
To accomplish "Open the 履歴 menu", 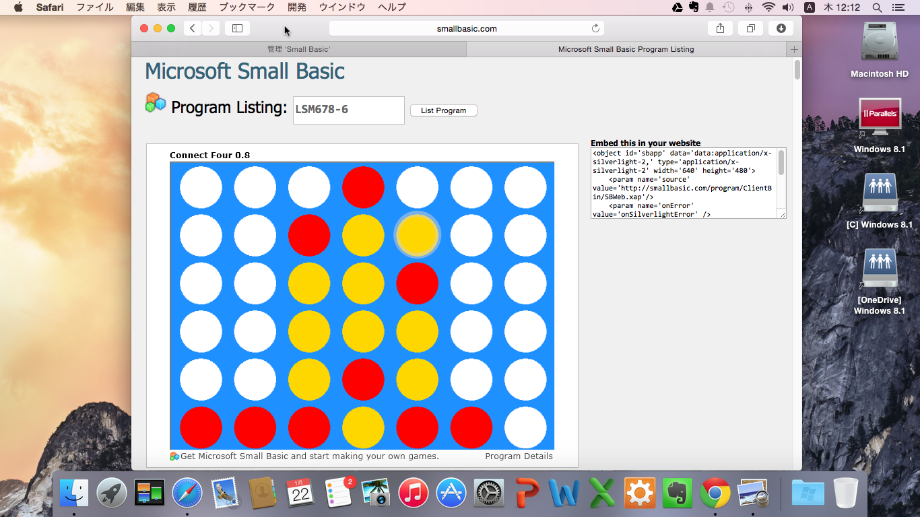I will pyautogui.click(x=197, y=7).
